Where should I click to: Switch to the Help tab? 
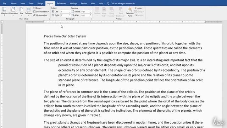pos(101,3)
